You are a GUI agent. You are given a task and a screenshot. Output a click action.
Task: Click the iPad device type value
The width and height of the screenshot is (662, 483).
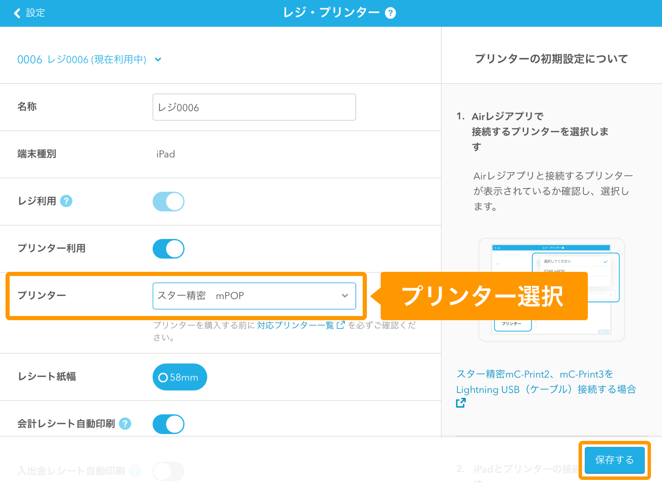165,154
